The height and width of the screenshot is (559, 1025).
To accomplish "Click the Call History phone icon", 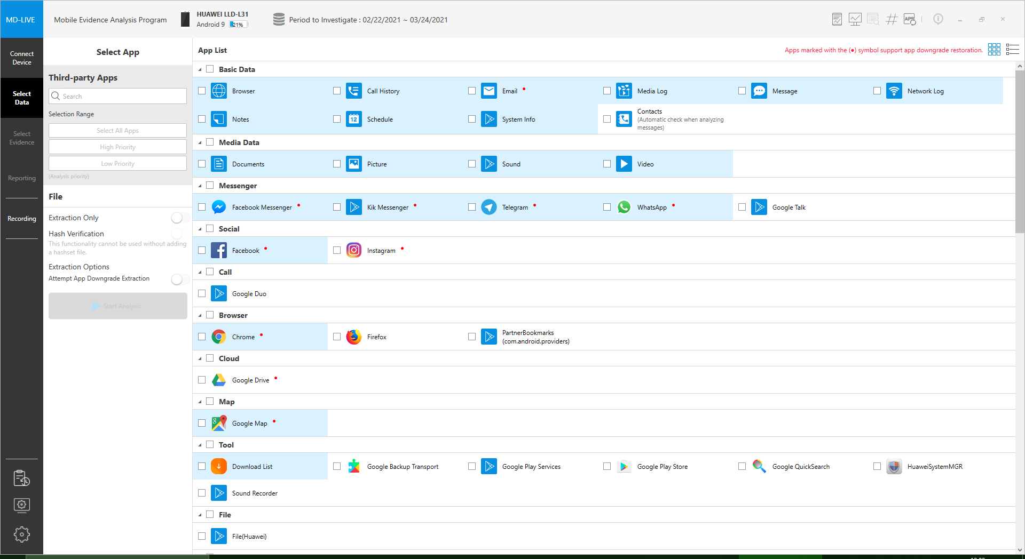I will click(354, 91).
